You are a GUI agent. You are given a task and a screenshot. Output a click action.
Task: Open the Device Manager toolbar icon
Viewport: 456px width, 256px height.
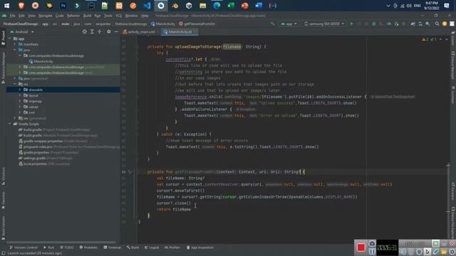tap(420, 23)
